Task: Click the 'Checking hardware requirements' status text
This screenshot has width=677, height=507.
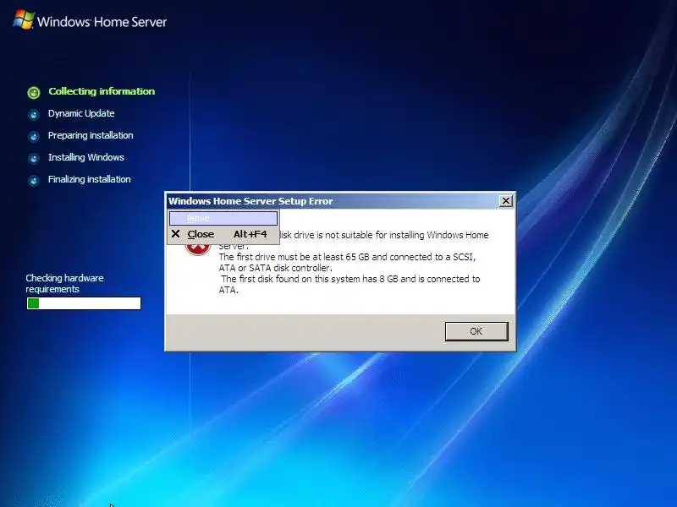Action: click(65, 284)
